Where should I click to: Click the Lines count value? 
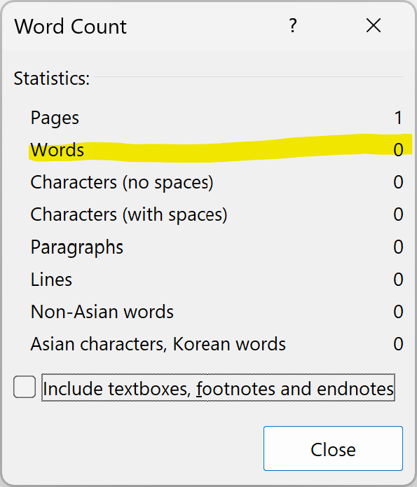pos(398,280)
